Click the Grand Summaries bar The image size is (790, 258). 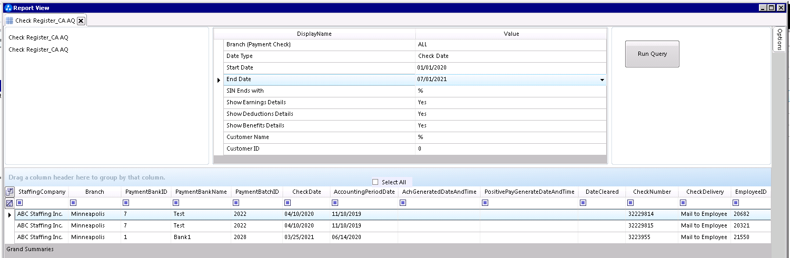[x=388, y=250]
